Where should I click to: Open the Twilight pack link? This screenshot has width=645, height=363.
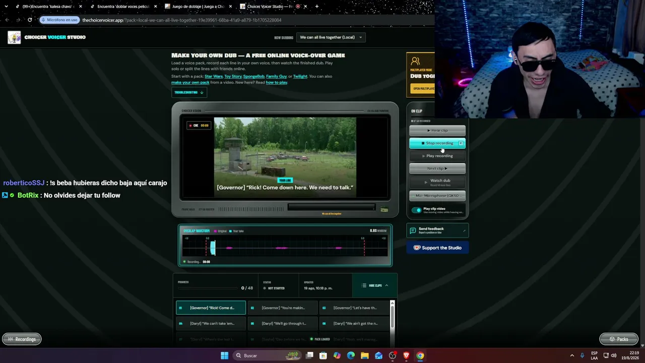(300, 77)
